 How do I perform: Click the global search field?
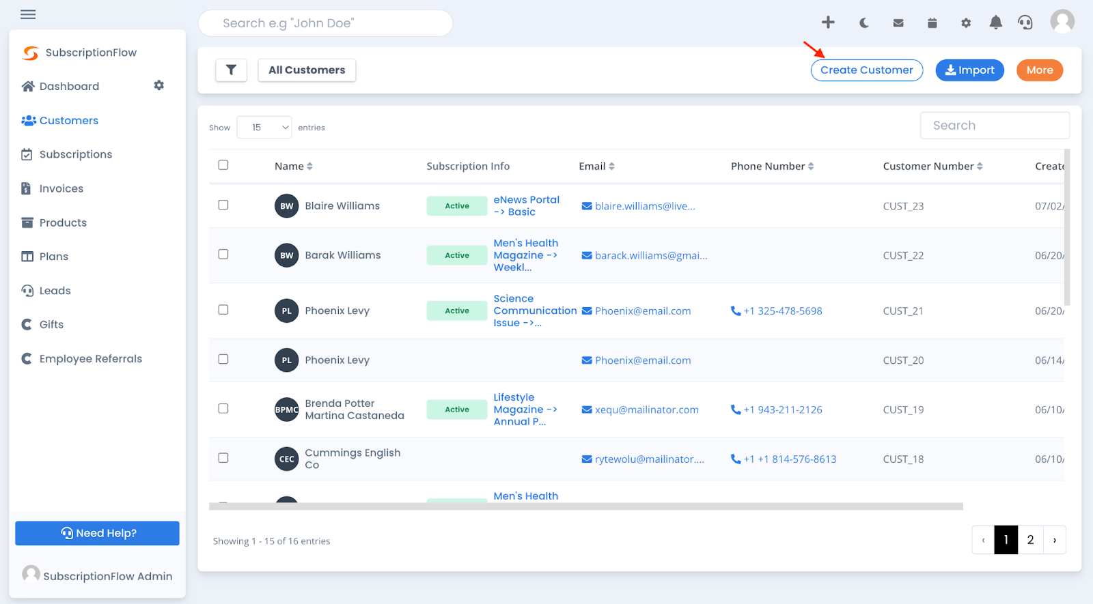pos(325,23)
